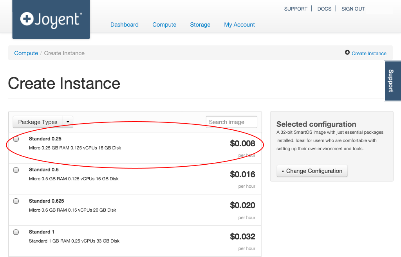This screenshot has width=401, height=257.
Task: Click the SUPPORT link in the header
Action: click(296, 9)
